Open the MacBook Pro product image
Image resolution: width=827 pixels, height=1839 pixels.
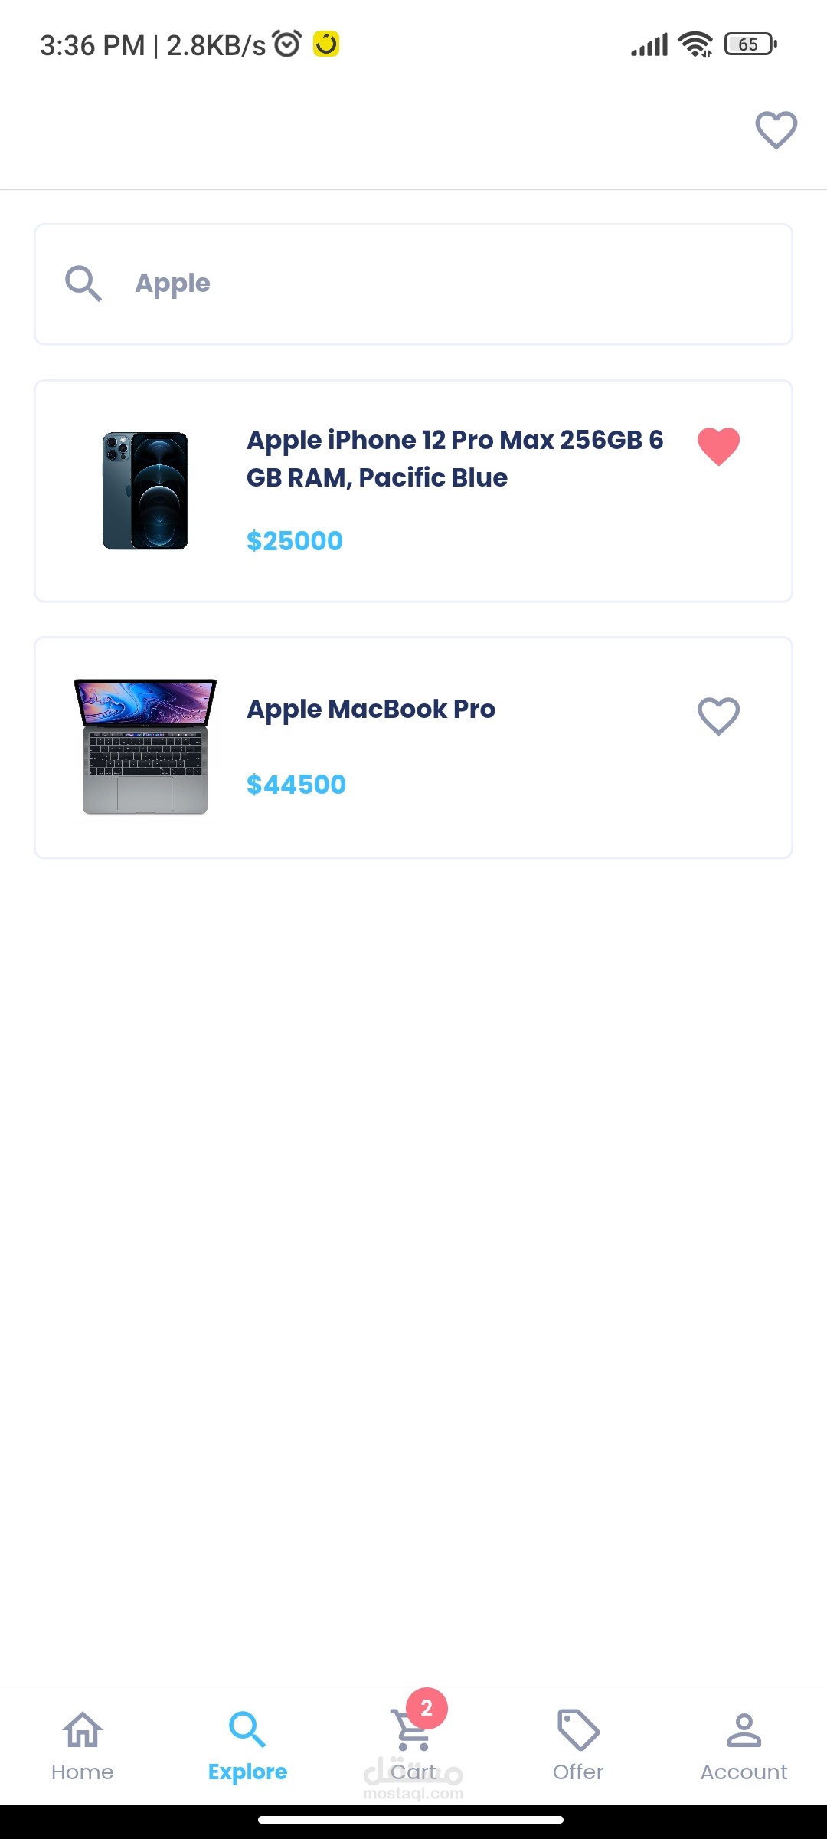145,746
